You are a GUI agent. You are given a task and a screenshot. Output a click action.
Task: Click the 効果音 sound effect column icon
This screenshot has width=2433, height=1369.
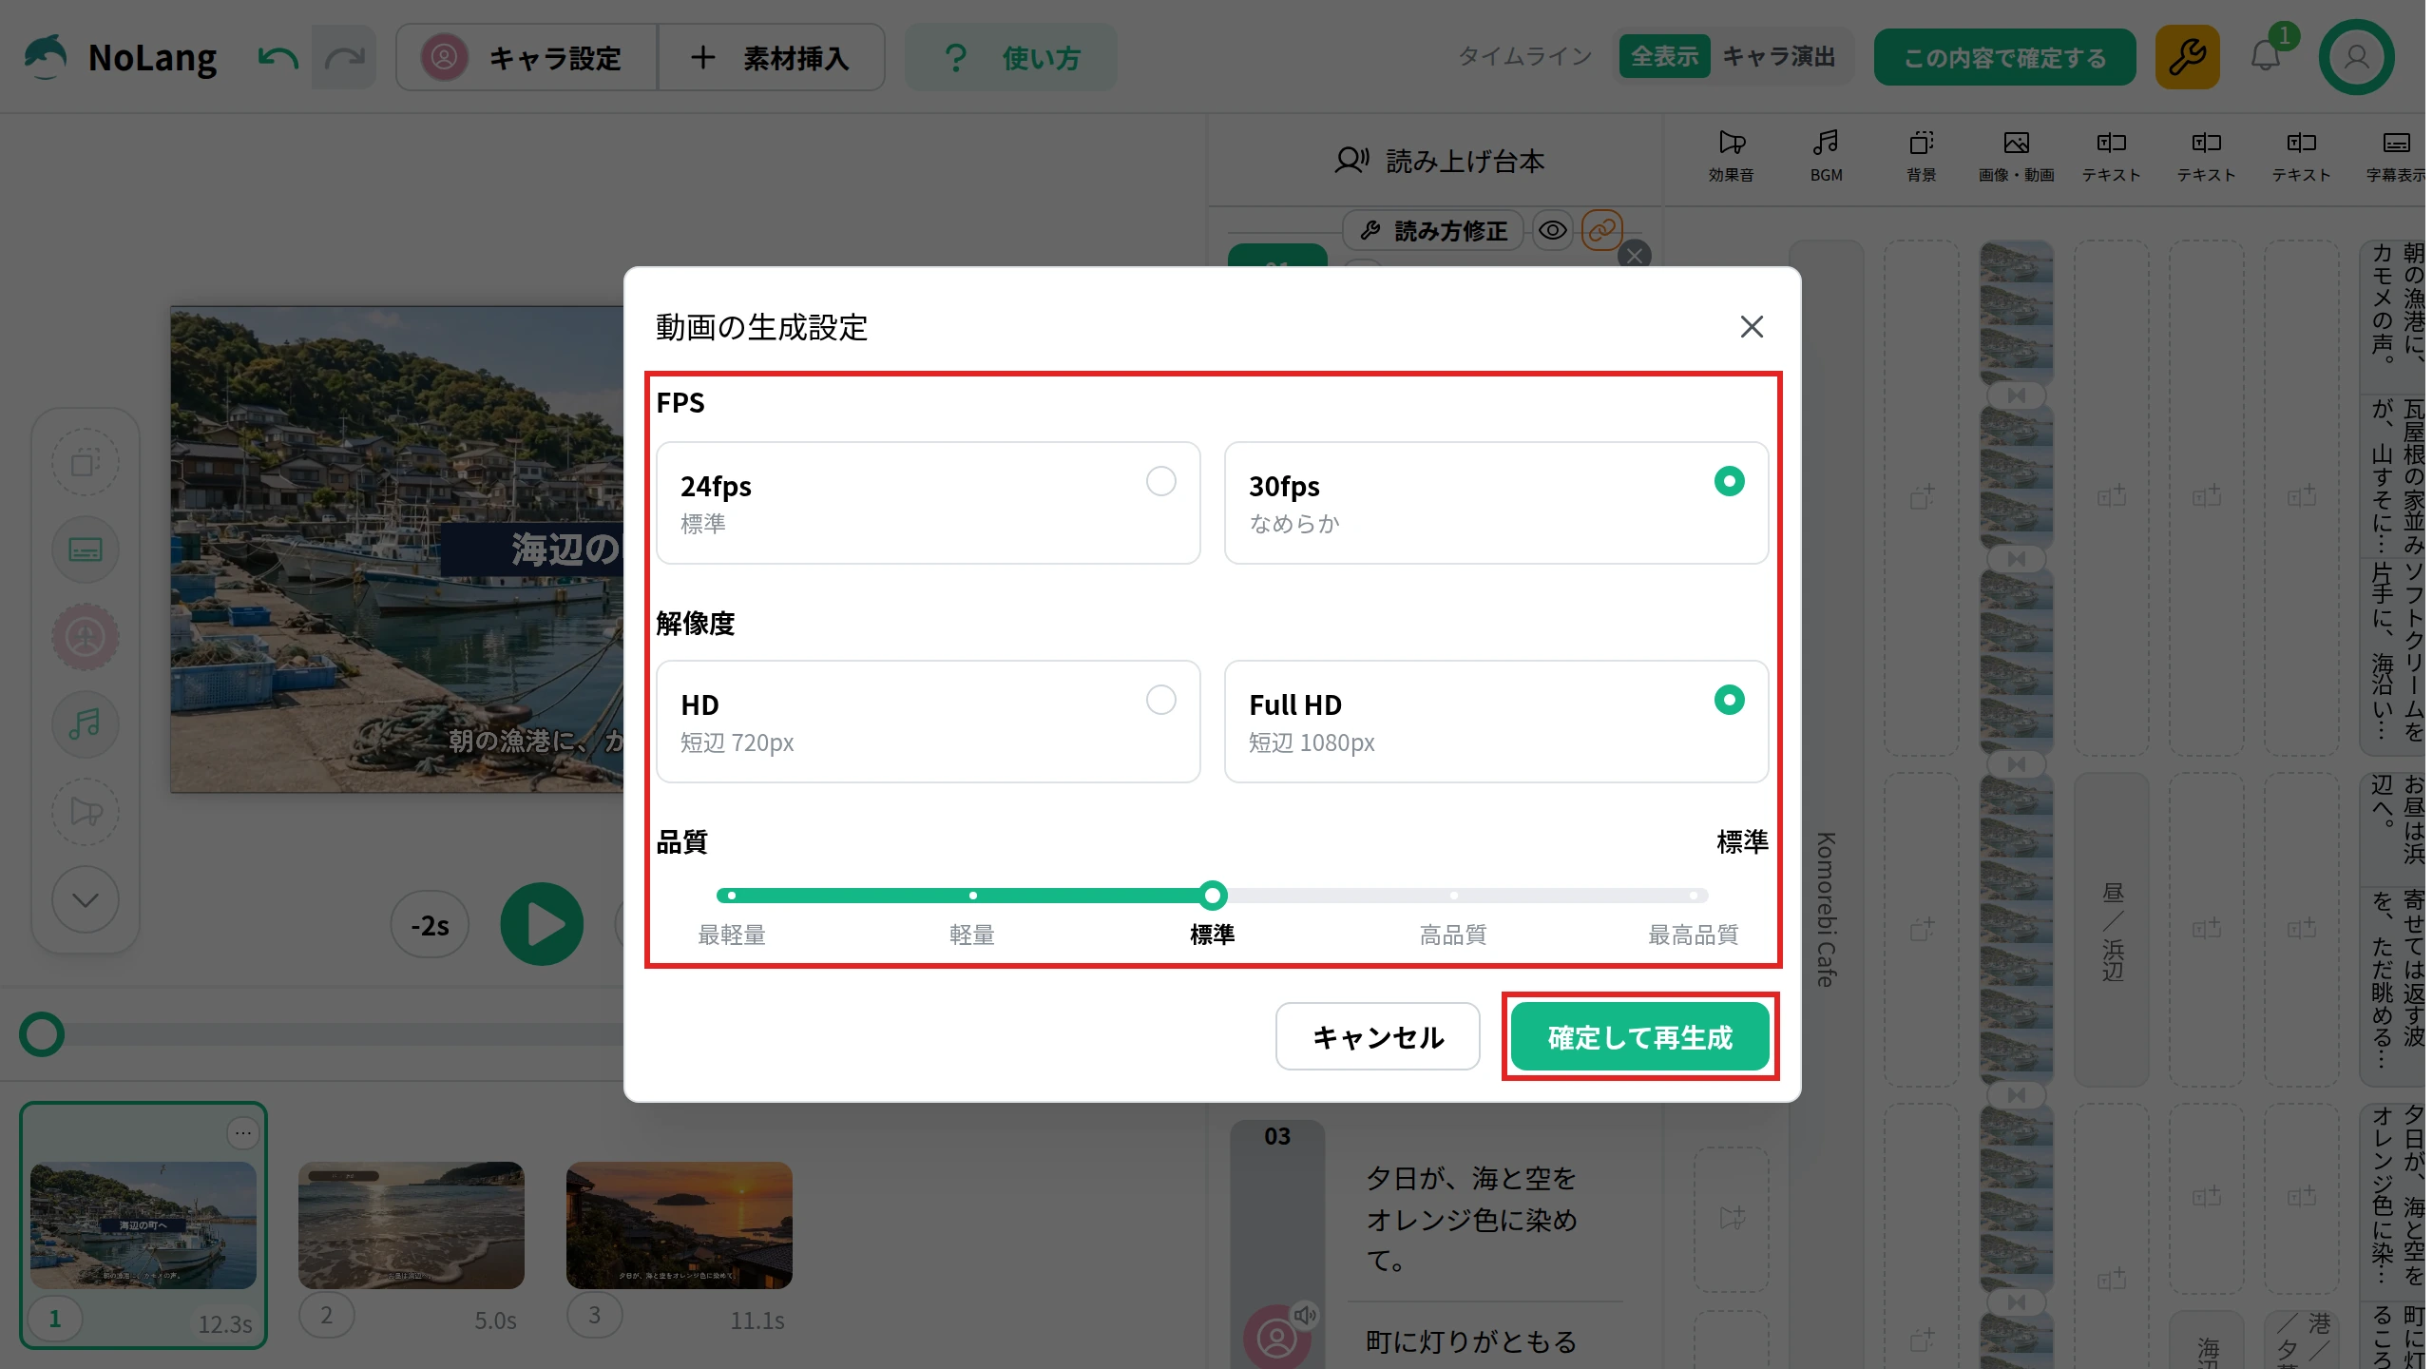tap(1731, 157)
